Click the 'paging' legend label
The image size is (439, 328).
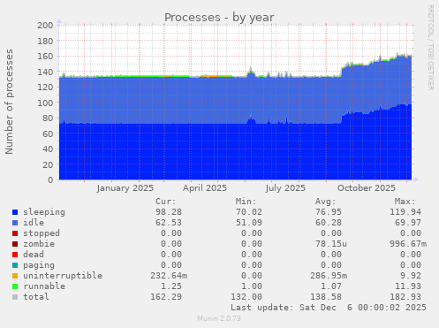pyautogui.click(x=39, y=265)
